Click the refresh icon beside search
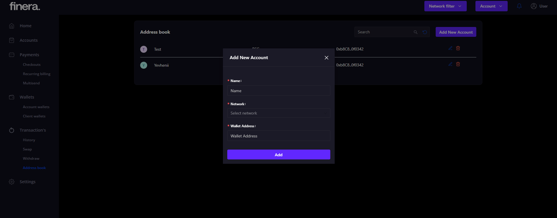Image resolution: width=557 pixels, height=218 pixels. [x=425, y=32]
